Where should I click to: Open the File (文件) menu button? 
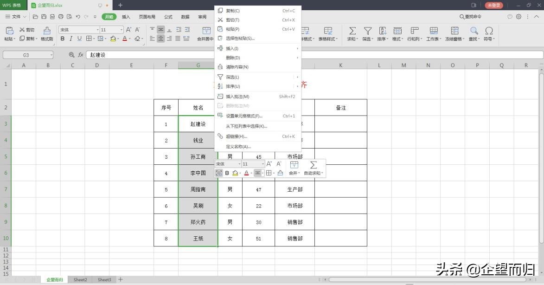click(x=16, y=17)
